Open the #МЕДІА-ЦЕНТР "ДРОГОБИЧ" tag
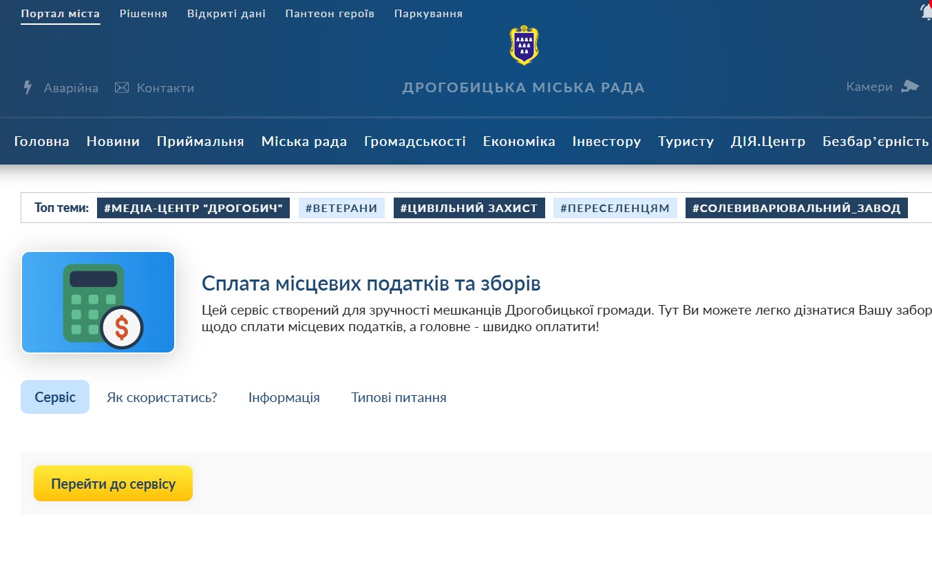 pyautogui.click(x=193, y=208)
